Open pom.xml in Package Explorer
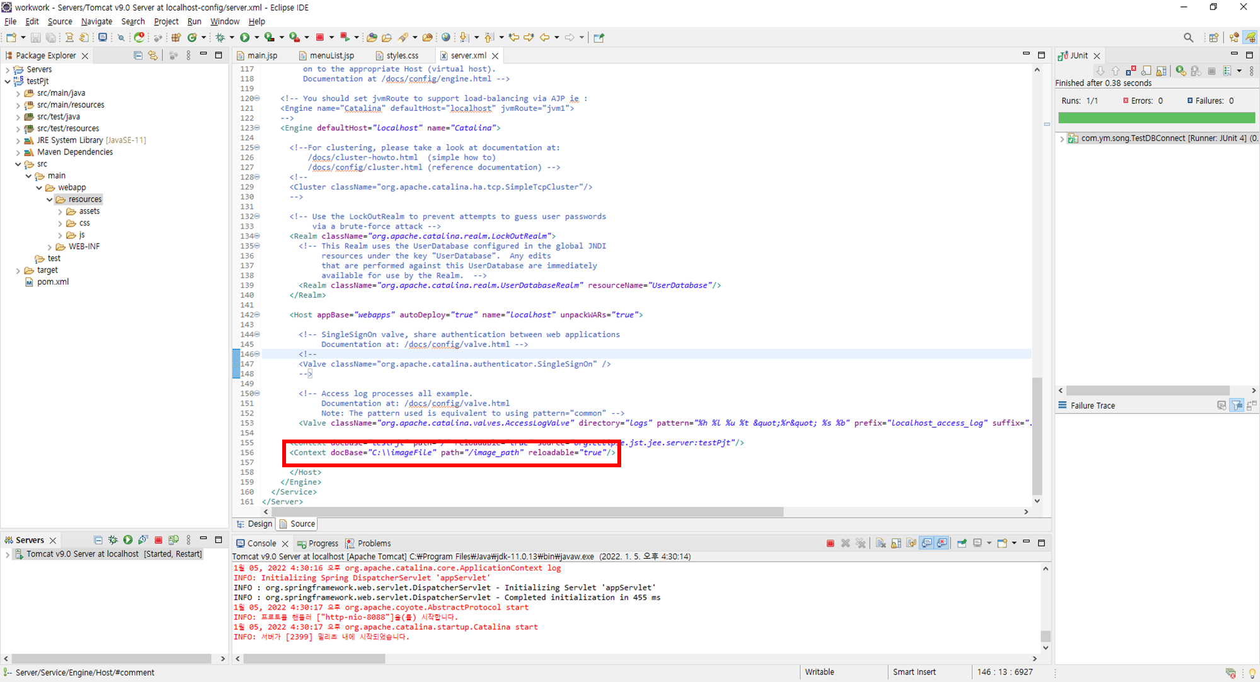 point(53,282)
